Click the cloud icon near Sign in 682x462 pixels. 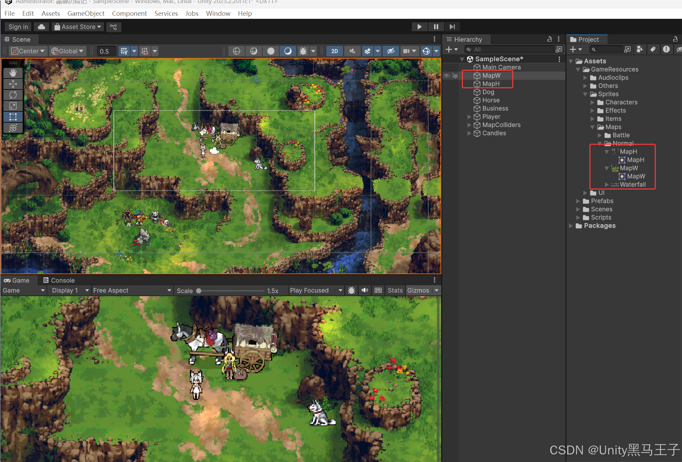point(41,27)
